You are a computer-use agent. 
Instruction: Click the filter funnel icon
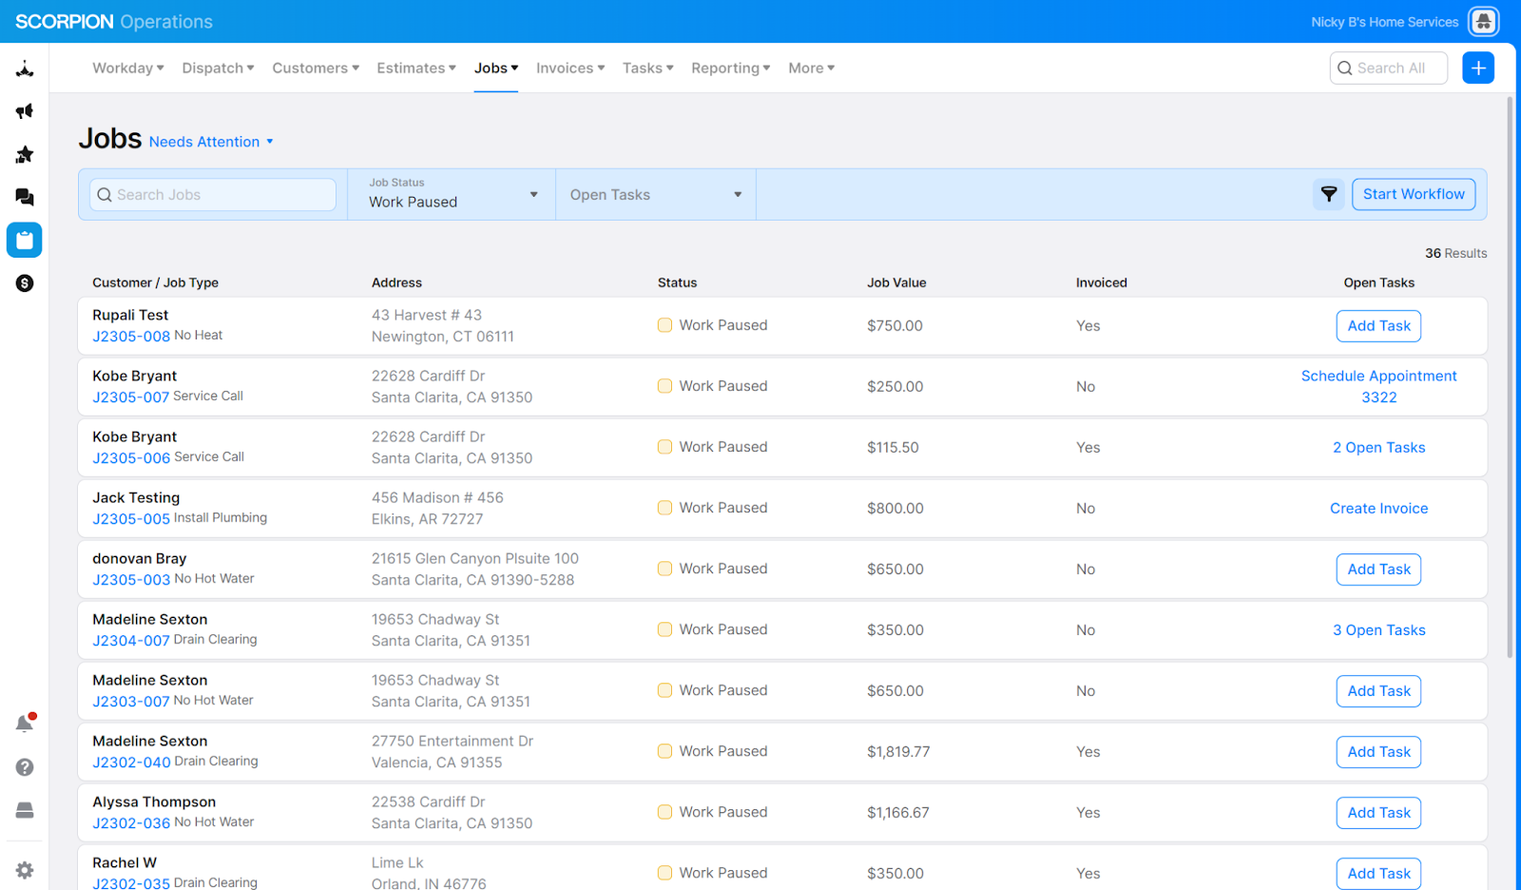pos(1329,194)
